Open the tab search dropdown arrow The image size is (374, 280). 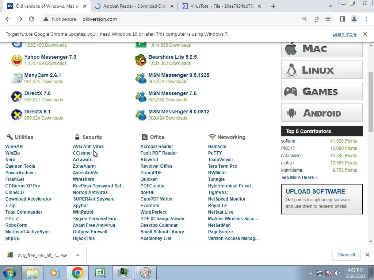click(330, 6)
